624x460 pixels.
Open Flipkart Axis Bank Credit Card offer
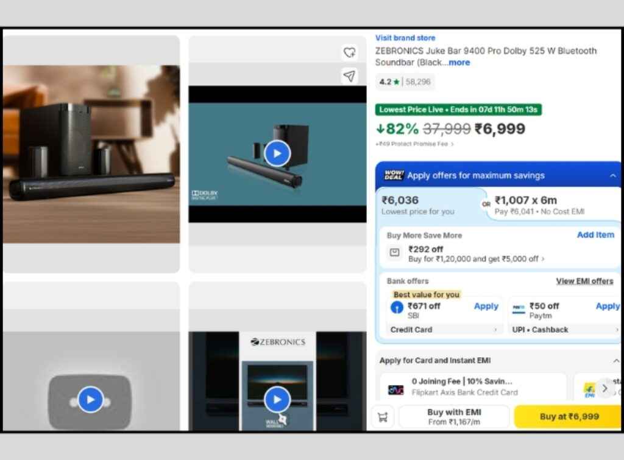[x=473, y=386]
